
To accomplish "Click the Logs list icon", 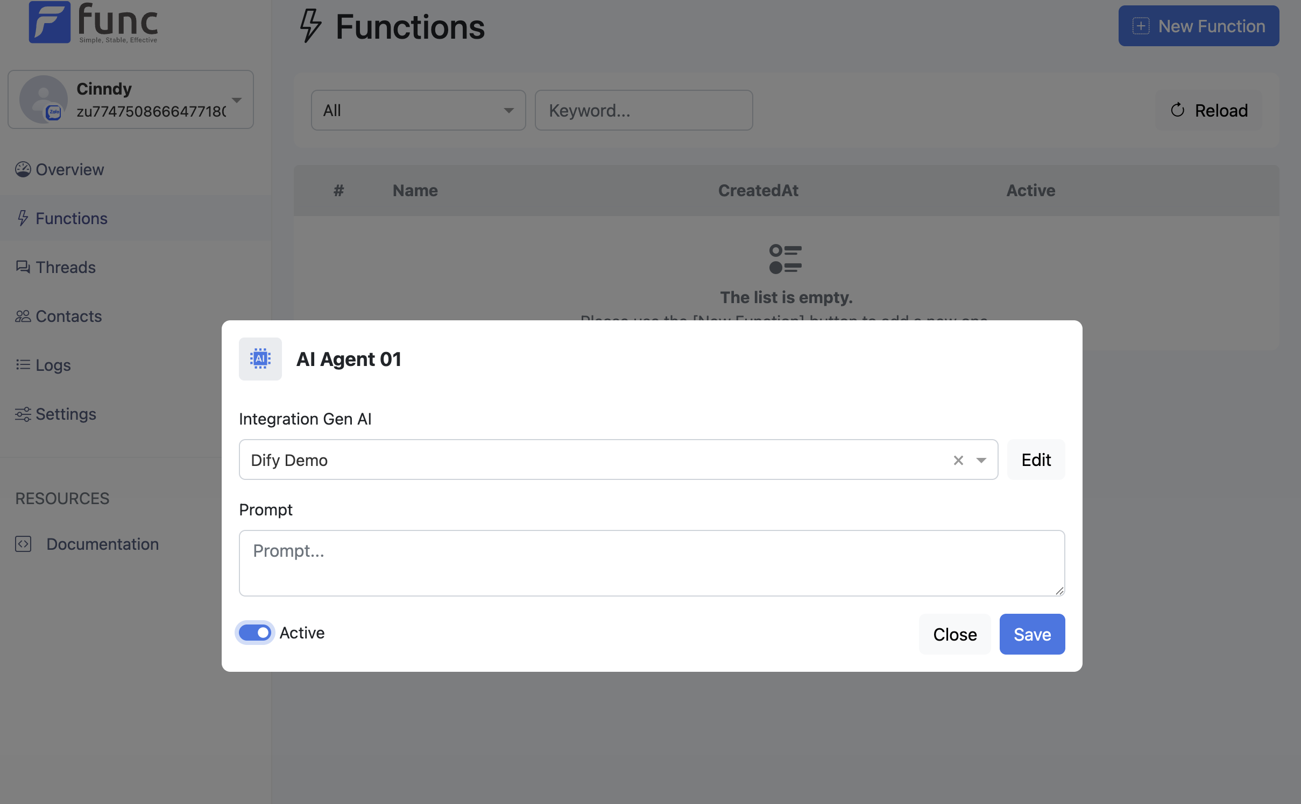I will coord(23,365).
